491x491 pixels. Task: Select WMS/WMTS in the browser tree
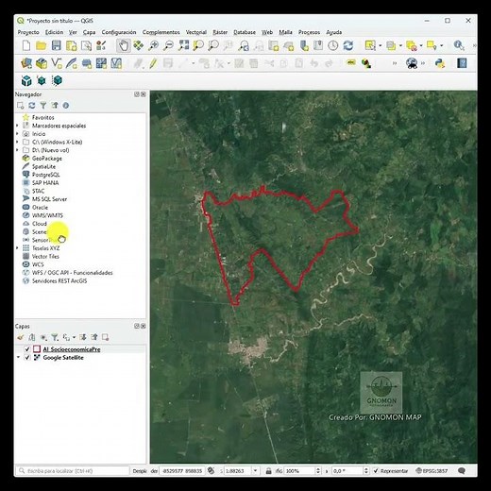[47, 215]
